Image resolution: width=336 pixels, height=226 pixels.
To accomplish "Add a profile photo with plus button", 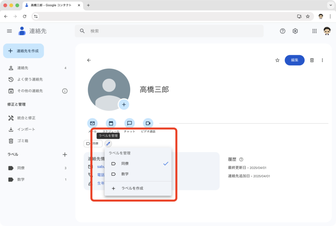I will 124,105.
